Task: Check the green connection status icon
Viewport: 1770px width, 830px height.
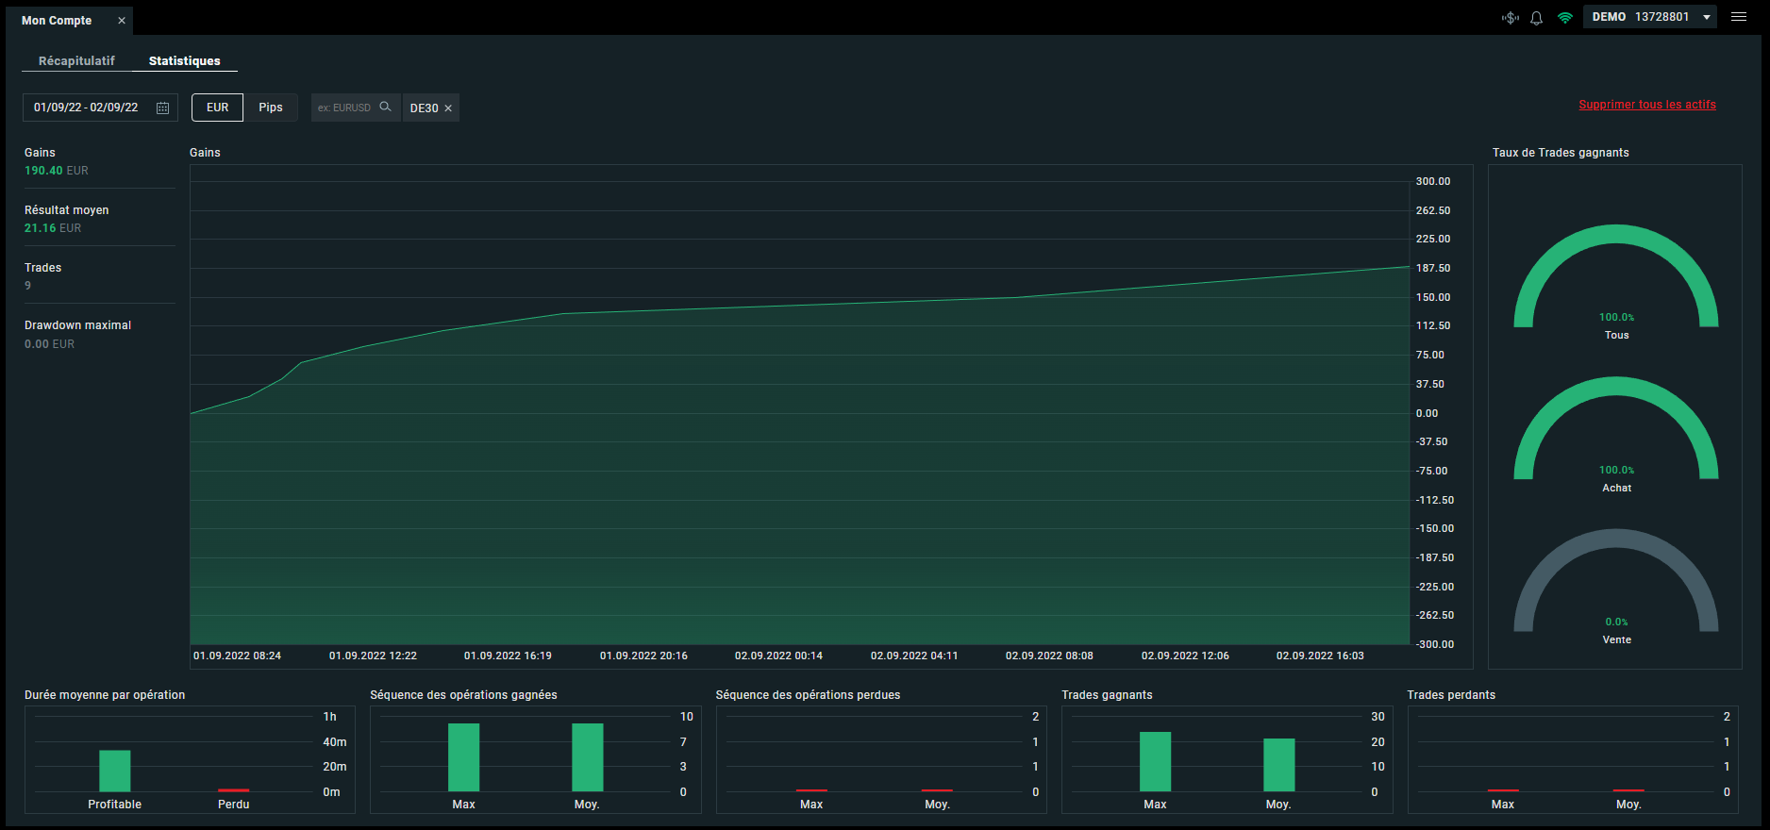Action: click(x=1565, y=18)
